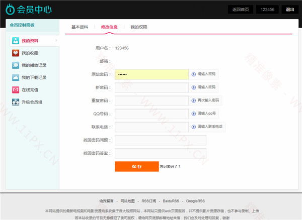
Task: Click the 会员控制面板 sidebar heading
Action: click(22, 25)
